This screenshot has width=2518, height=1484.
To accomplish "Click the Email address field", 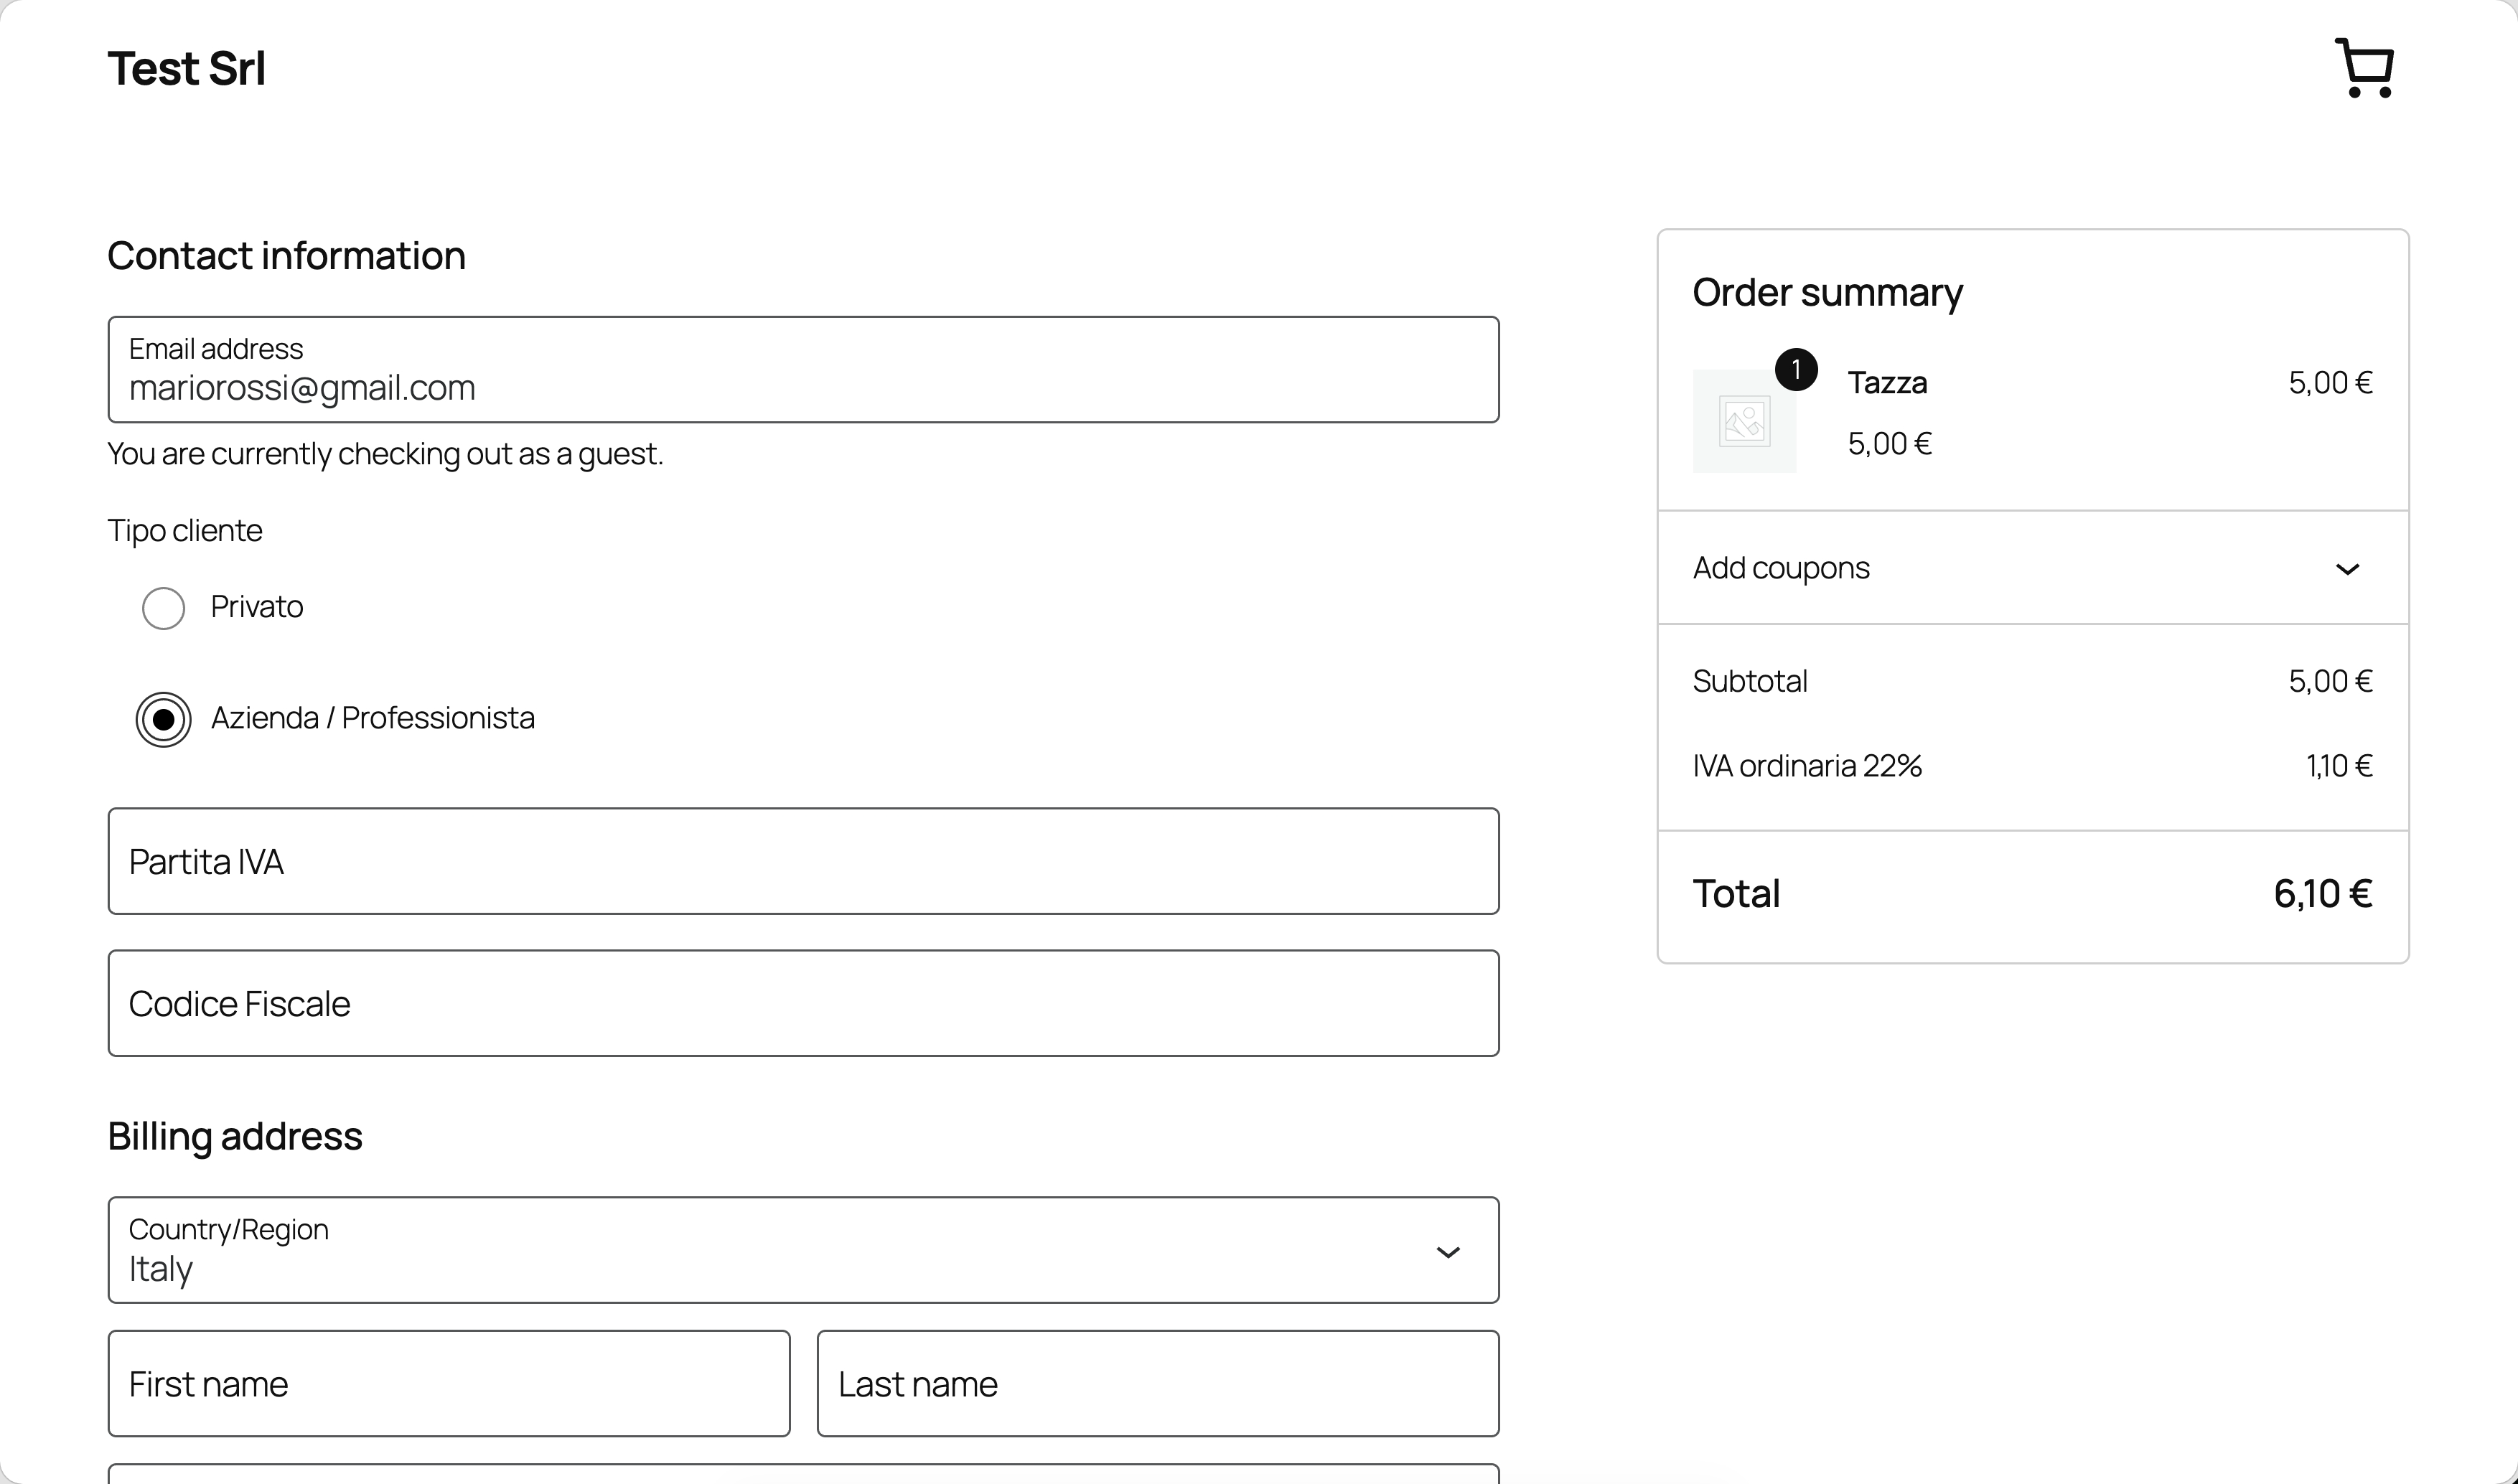I will [x=804, y=370].
